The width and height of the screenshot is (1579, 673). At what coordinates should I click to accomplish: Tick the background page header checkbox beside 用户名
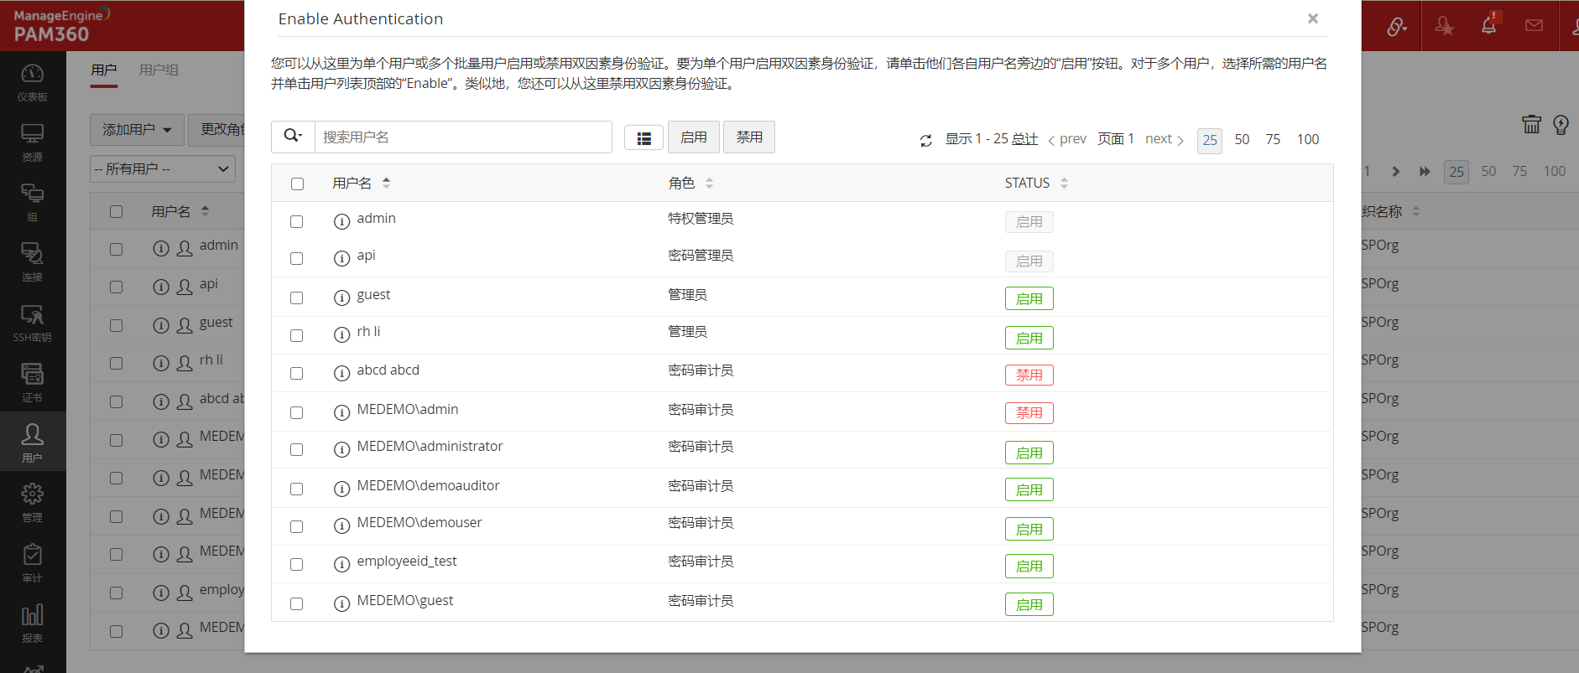(x=116, y=211)
